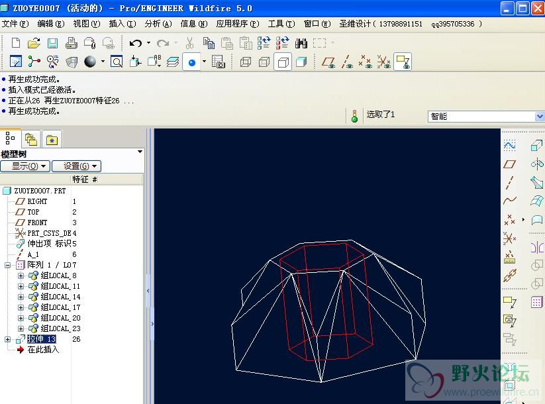The image size is (545, 404).
Task: Collapse the 阵列 1 pattern node
Action: (8, 265)
